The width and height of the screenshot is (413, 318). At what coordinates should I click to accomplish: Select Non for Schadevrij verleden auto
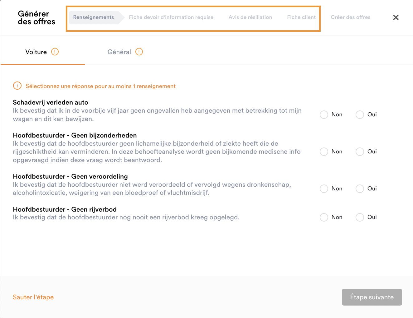[x=324, y=115]
